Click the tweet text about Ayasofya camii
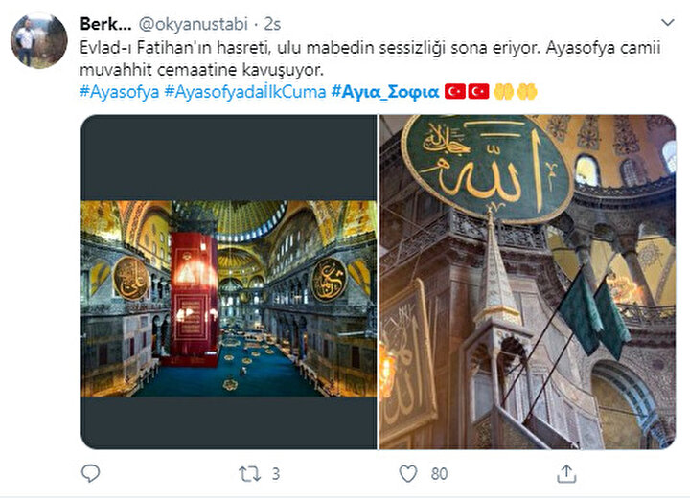The width and height of the screenshot is (690, 499). click(x=370, y=58)
